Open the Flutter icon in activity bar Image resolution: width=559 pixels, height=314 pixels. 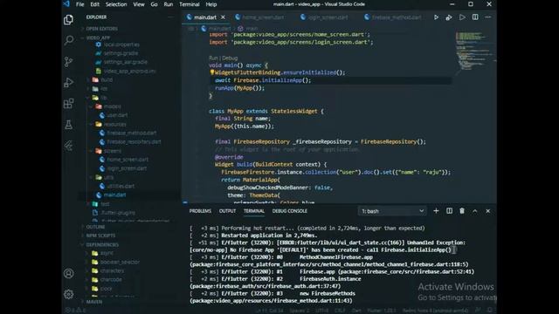pyautogui.click(x=68, y=146)
